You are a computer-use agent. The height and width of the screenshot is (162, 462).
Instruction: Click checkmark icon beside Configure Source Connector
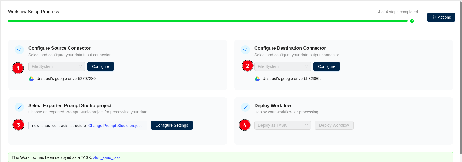[19, 50]
